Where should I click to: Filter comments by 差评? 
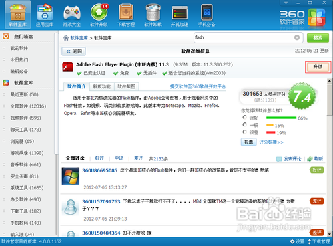(138, 158)
